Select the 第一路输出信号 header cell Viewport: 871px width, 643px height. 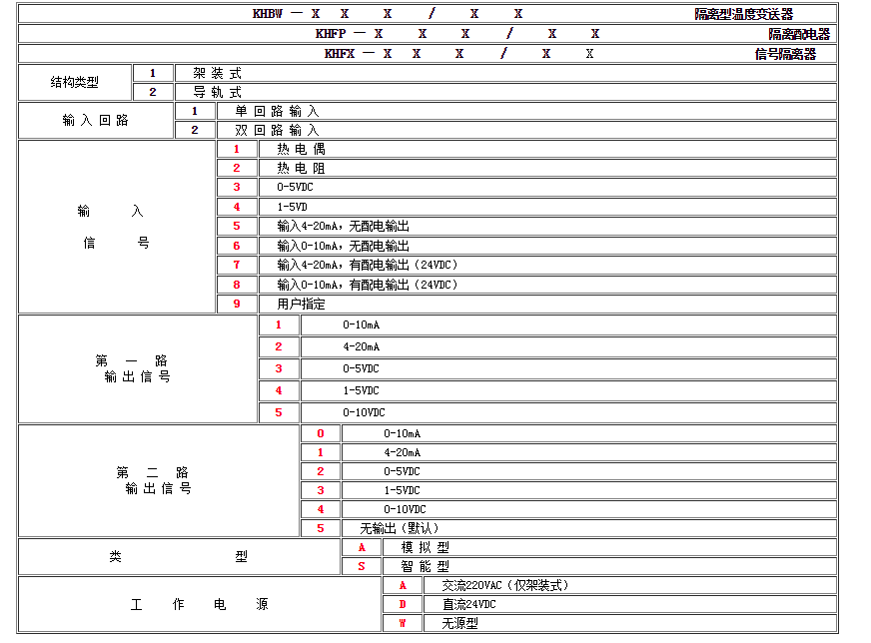pos(138,368)
